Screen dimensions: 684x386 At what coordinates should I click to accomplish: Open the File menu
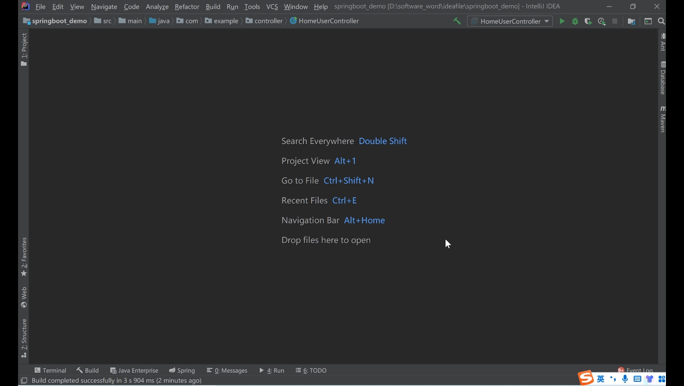pos(40,7)
